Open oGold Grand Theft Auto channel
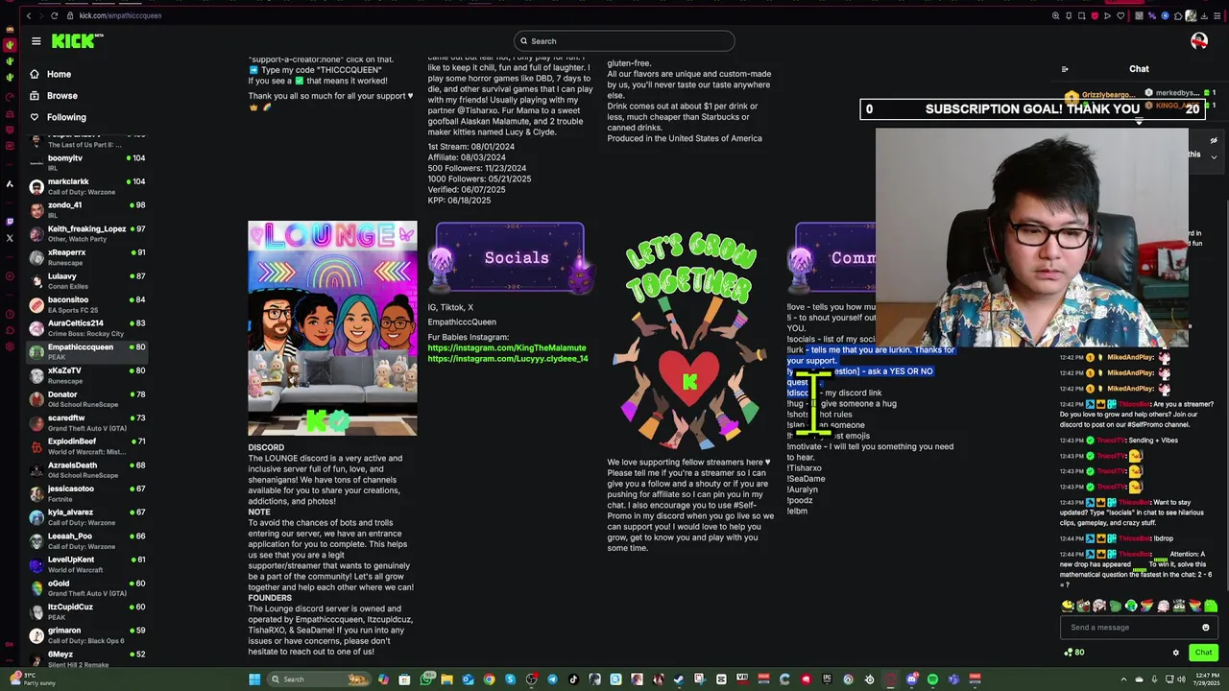Screen dimensions: 1229x691 [x=86, y=588]
